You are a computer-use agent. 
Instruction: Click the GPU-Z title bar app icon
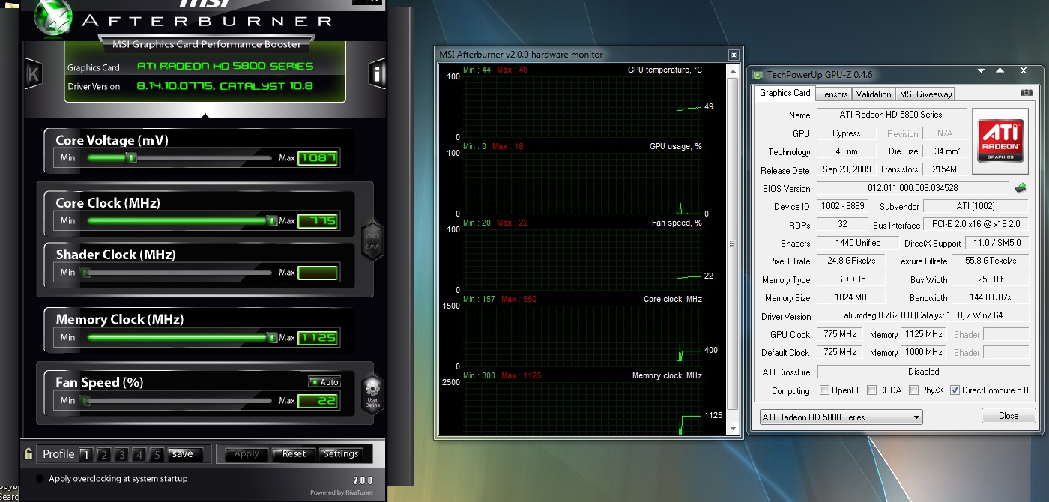pyautogui.click(x=758, y=74)
